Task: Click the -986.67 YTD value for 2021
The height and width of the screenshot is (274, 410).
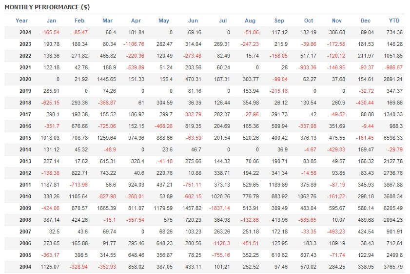Action: click(x=393, y=67)
